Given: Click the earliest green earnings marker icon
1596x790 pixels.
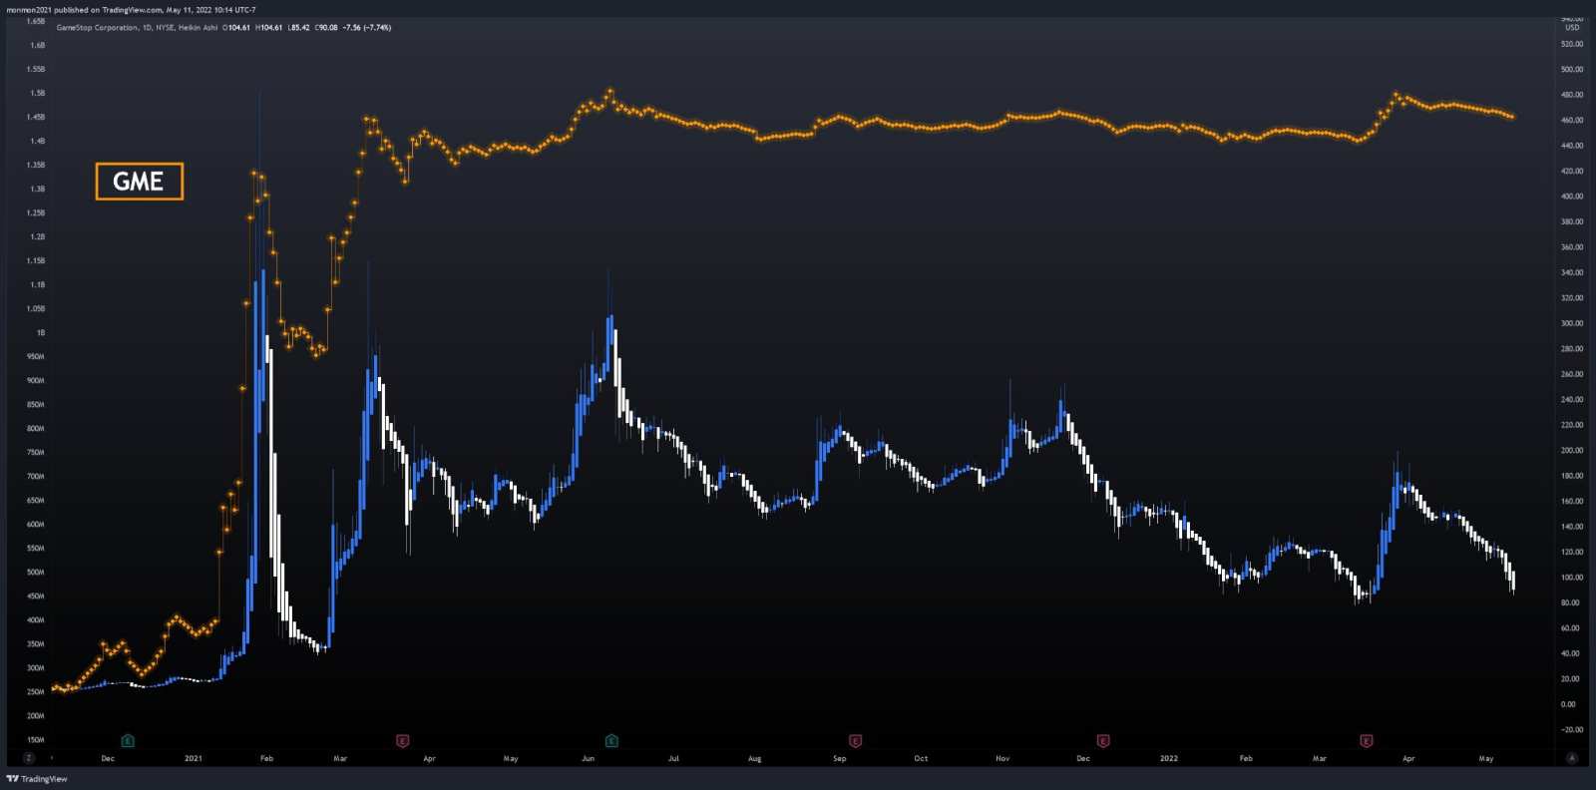Looking at the screenshot, I should [x=128, y=741].
